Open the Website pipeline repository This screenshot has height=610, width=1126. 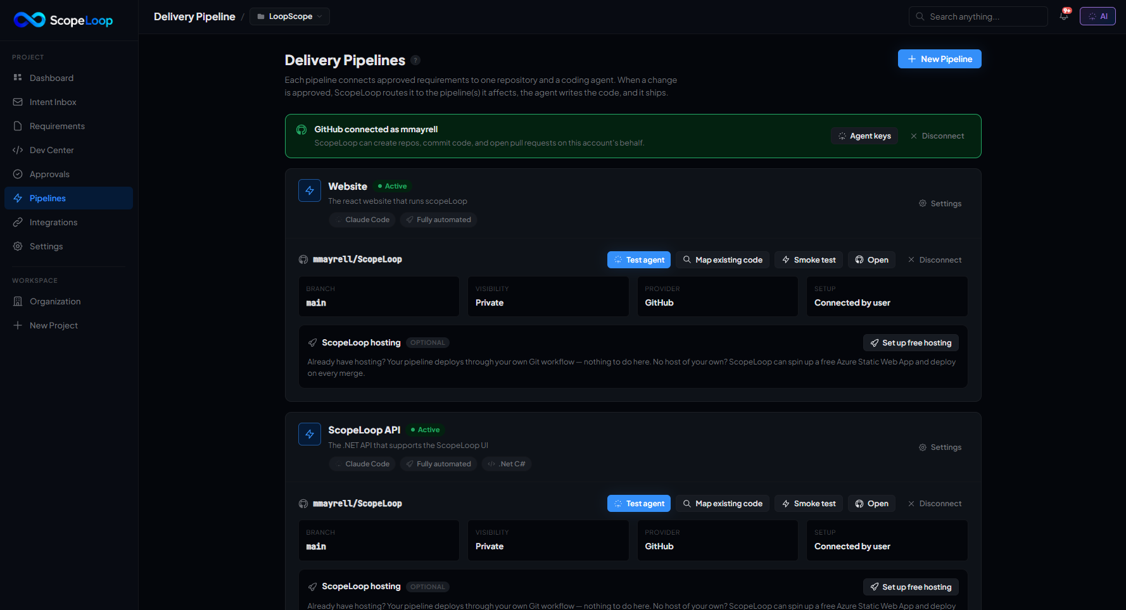click(x=871, y=260)
